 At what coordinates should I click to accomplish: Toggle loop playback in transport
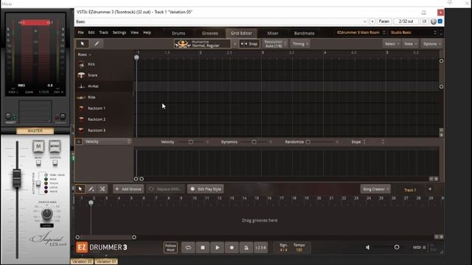(x=188, y=247)
